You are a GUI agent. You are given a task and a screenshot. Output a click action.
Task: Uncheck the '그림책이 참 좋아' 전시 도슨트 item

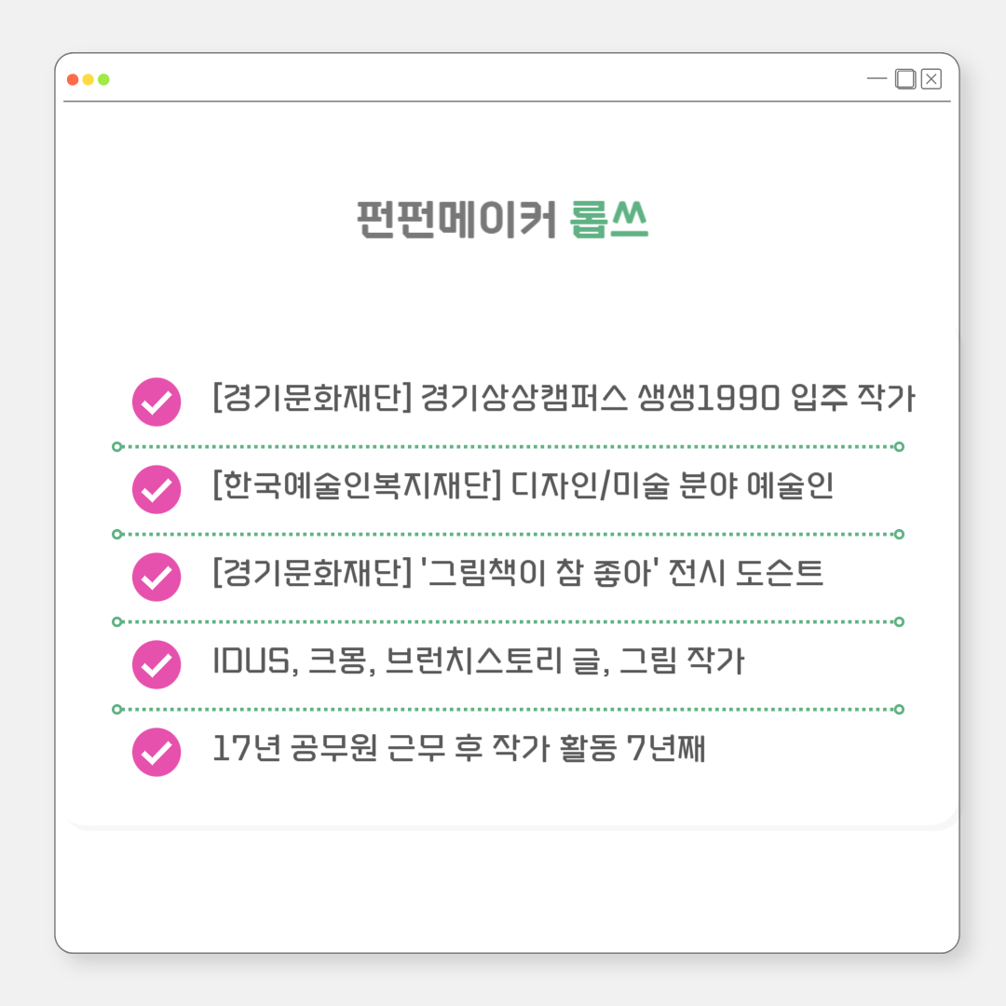click(156, 577)
